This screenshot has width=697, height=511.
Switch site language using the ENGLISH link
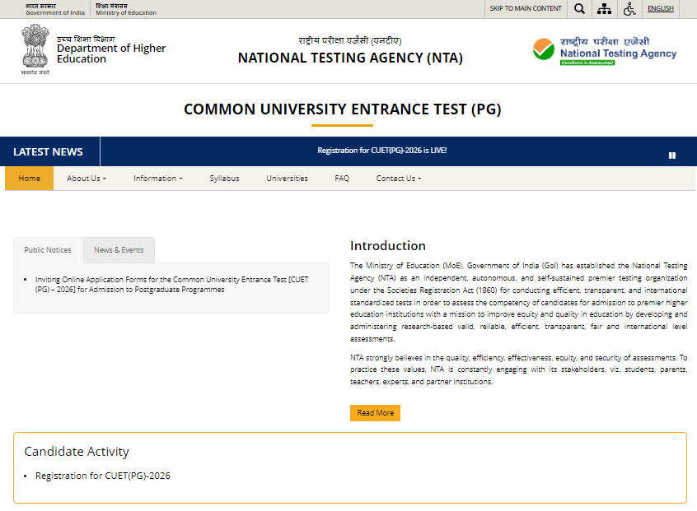point(660,8)
